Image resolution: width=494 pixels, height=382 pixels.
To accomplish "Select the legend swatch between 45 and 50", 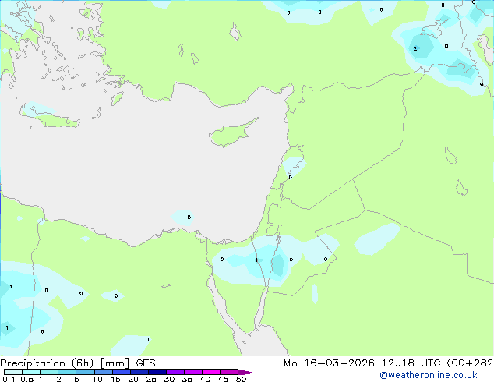I will tap(229, 372).
